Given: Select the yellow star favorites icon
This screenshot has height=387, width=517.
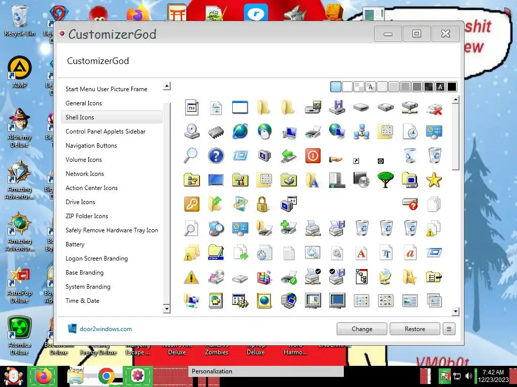Looking at the screenshot, I should click(434, 180).
